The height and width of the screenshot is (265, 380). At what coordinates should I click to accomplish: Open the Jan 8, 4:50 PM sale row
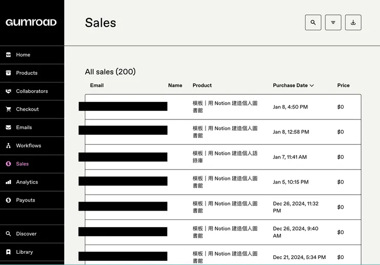290,107
